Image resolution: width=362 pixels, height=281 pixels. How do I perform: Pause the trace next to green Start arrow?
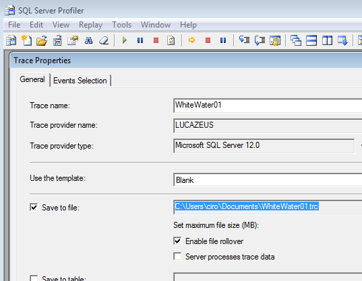140,40
